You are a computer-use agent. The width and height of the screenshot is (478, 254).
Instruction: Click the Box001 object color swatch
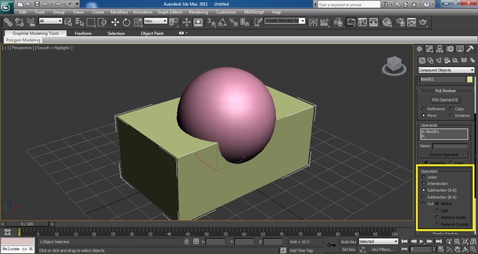[469, 79]
